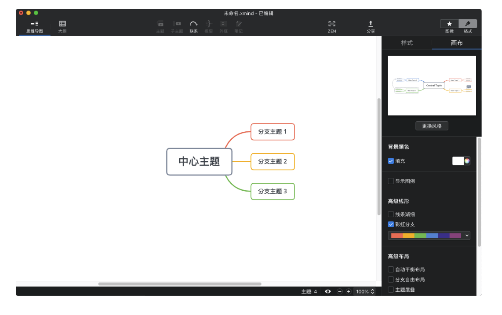The width and height of the screenshot is (502, 315).
Task: Click the 更换风格 button
Action: pos(431,126)
